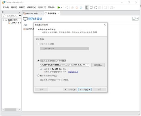Open the ISO file path combo box dropdown

pyautogui.click(x=88, y=65)
